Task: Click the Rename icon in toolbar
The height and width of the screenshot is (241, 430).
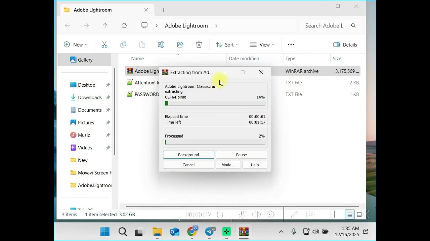Action: (161, 45)
